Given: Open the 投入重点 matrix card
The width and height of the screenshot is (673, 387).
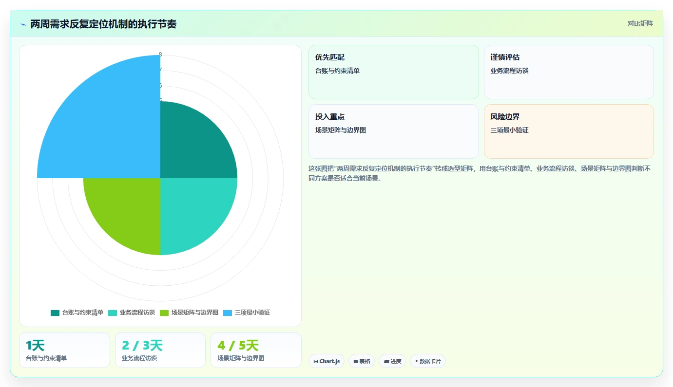Looking at the screenshot, I should pyautogui.click(x=394, y=131).
